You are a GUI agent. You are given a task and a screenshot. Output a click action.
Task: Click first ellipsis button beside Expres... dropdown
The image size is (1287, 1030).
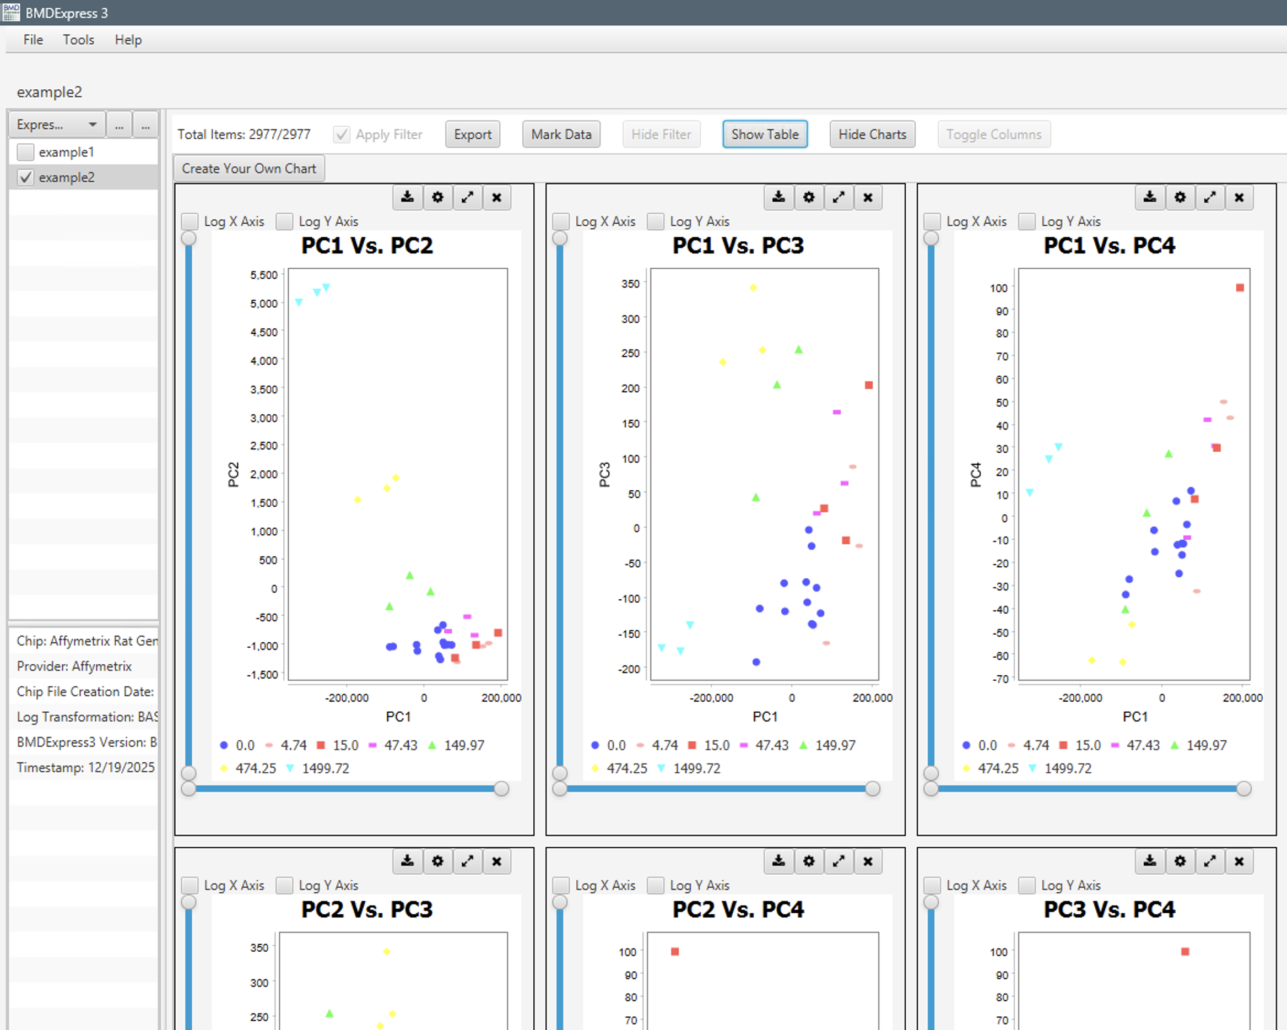pyautogui.click(x=120, y=124)
